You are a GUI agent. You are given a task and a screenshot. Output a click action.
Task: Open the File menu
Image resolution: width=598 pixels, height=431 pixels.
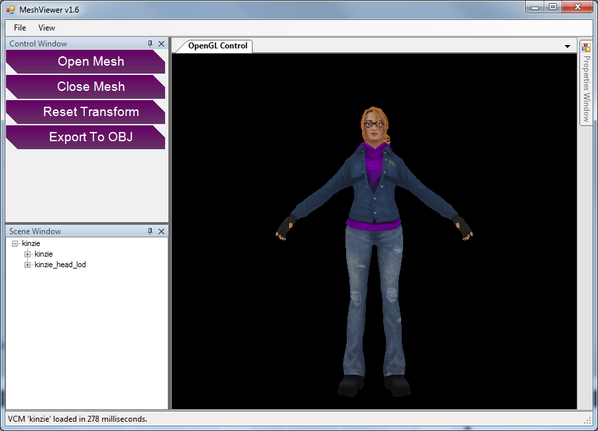click(20, 28)
